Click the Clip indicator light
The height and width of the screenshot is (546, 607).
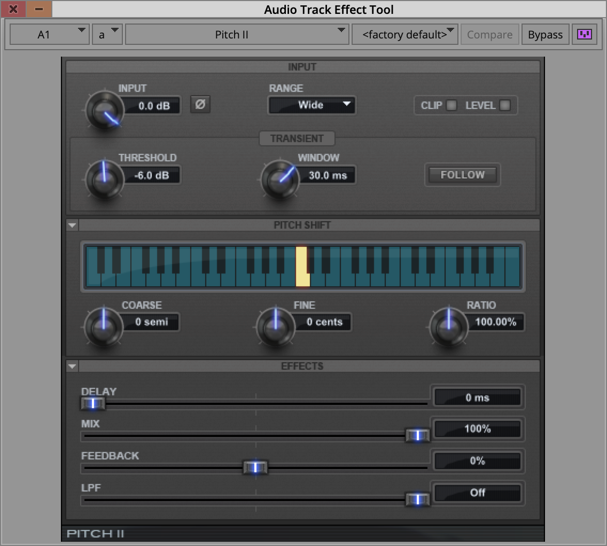452,105
